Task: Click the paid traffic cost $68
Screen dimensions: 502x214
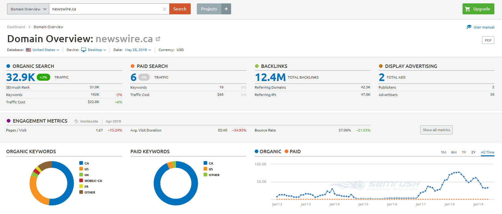Action: 220,94
